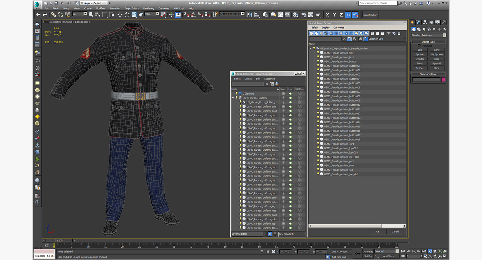Click the Render Production teapot icon
This screenshot has width=482, height=260.
click(x=318, y=15)
